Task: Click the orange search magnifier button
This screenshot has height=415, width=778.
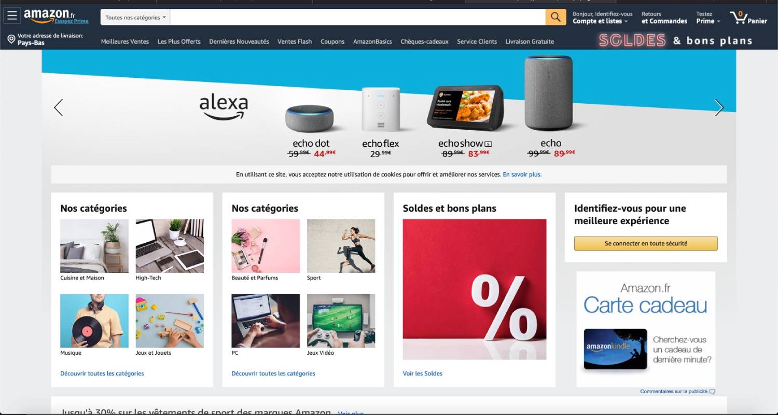Action: click(555, 17)
